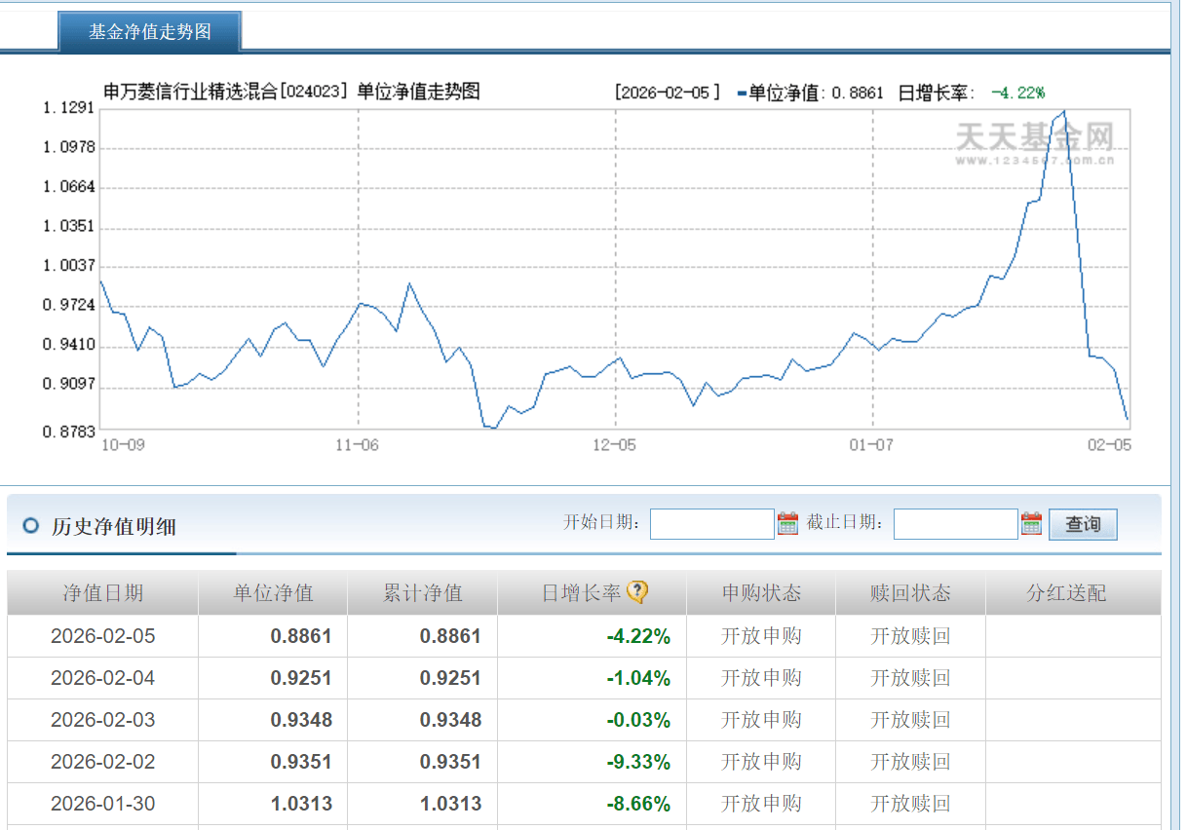Click the 单位净值 column header

(273, 593)
